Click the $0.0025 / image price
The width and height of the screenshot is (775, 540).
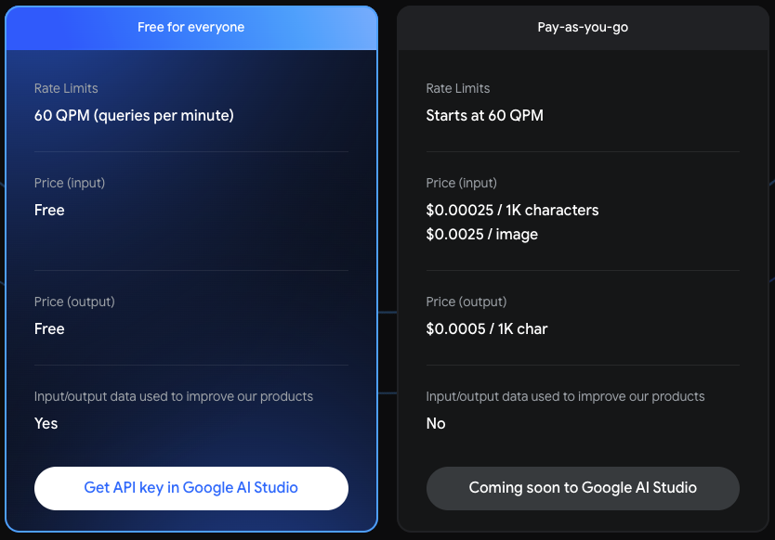481,235
